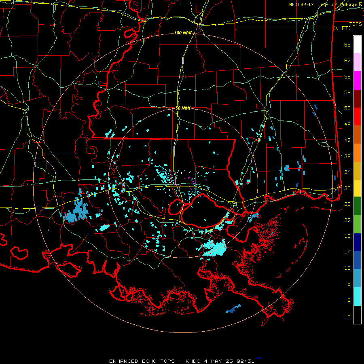The width and height of the screenshot is (364, 364).
Task: Click the "TH" threshold legend label
Action: tap(347, 316)
